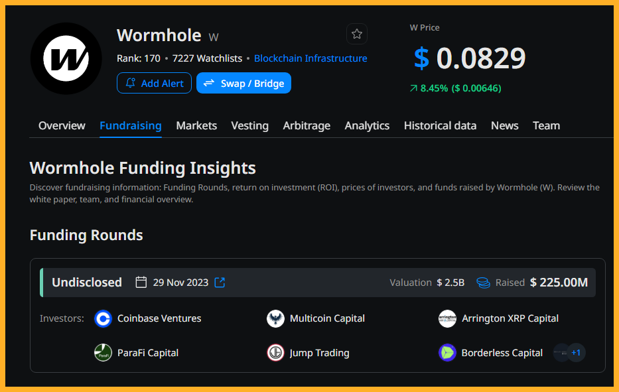Image resolution: width=619 pixels, height=392 pixels.
Task: Click the 7227 Watchlists text
Action: pos(207,58)
